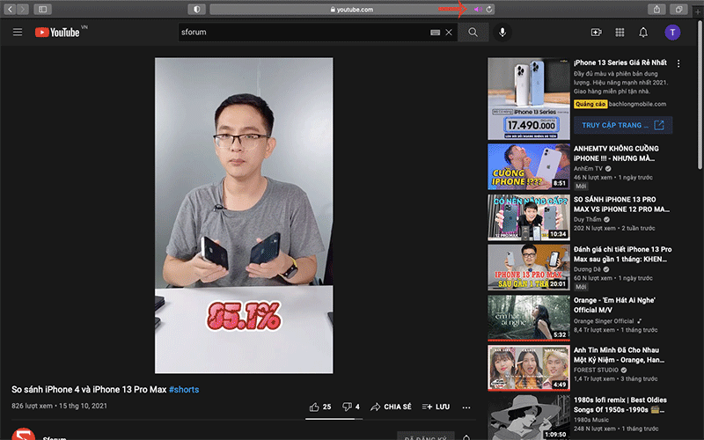704x440 pixels.
Task: Play SO SÁNH iPHONE 13 PRO MAX thumbnail
Action: 529,217
